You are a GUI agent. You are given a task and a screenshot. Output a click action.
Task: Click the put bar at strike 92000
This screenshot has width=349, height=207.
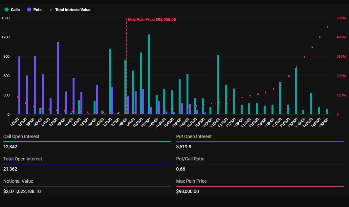pyautogui.click(x=58, y=78)
